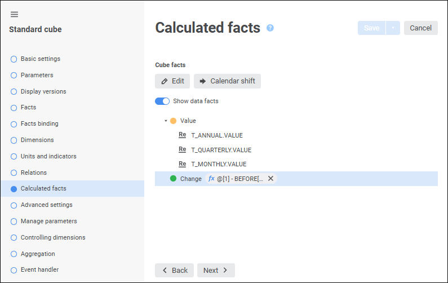Remove the Change formula with X icon
This screenshot has height=283, width=448.
tap(270, 179)
